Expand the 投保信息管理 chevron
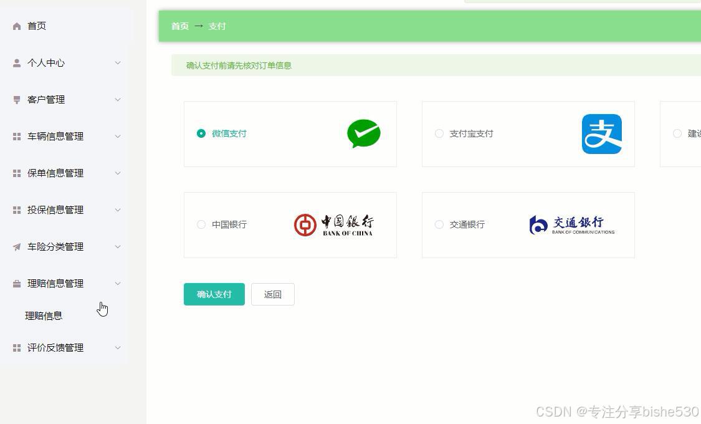 coord(118,210)
